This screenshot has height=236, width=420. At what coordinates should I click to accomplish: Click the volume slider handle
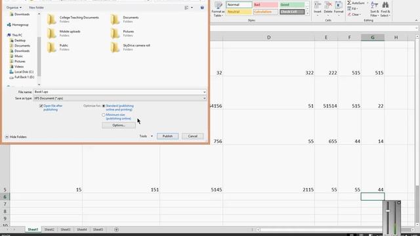click(387, 211)
